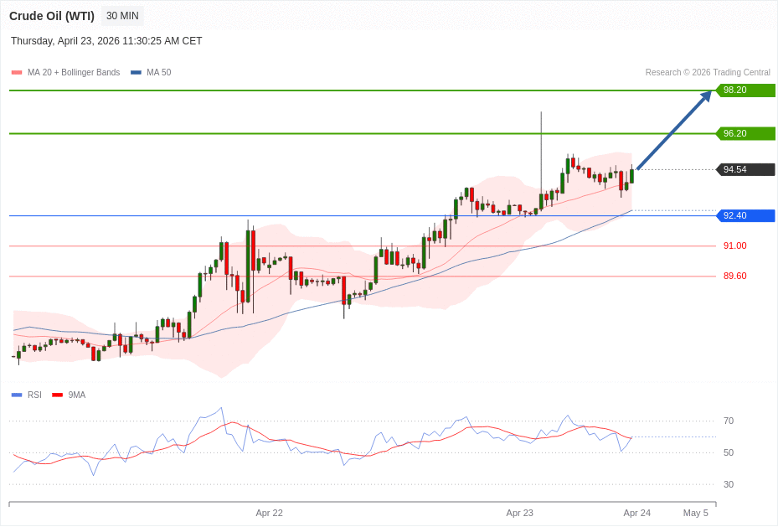This screenshot has height=527, width=778.
Task: Click the Apr 22 date axis label
Action: tap(269, 513)
